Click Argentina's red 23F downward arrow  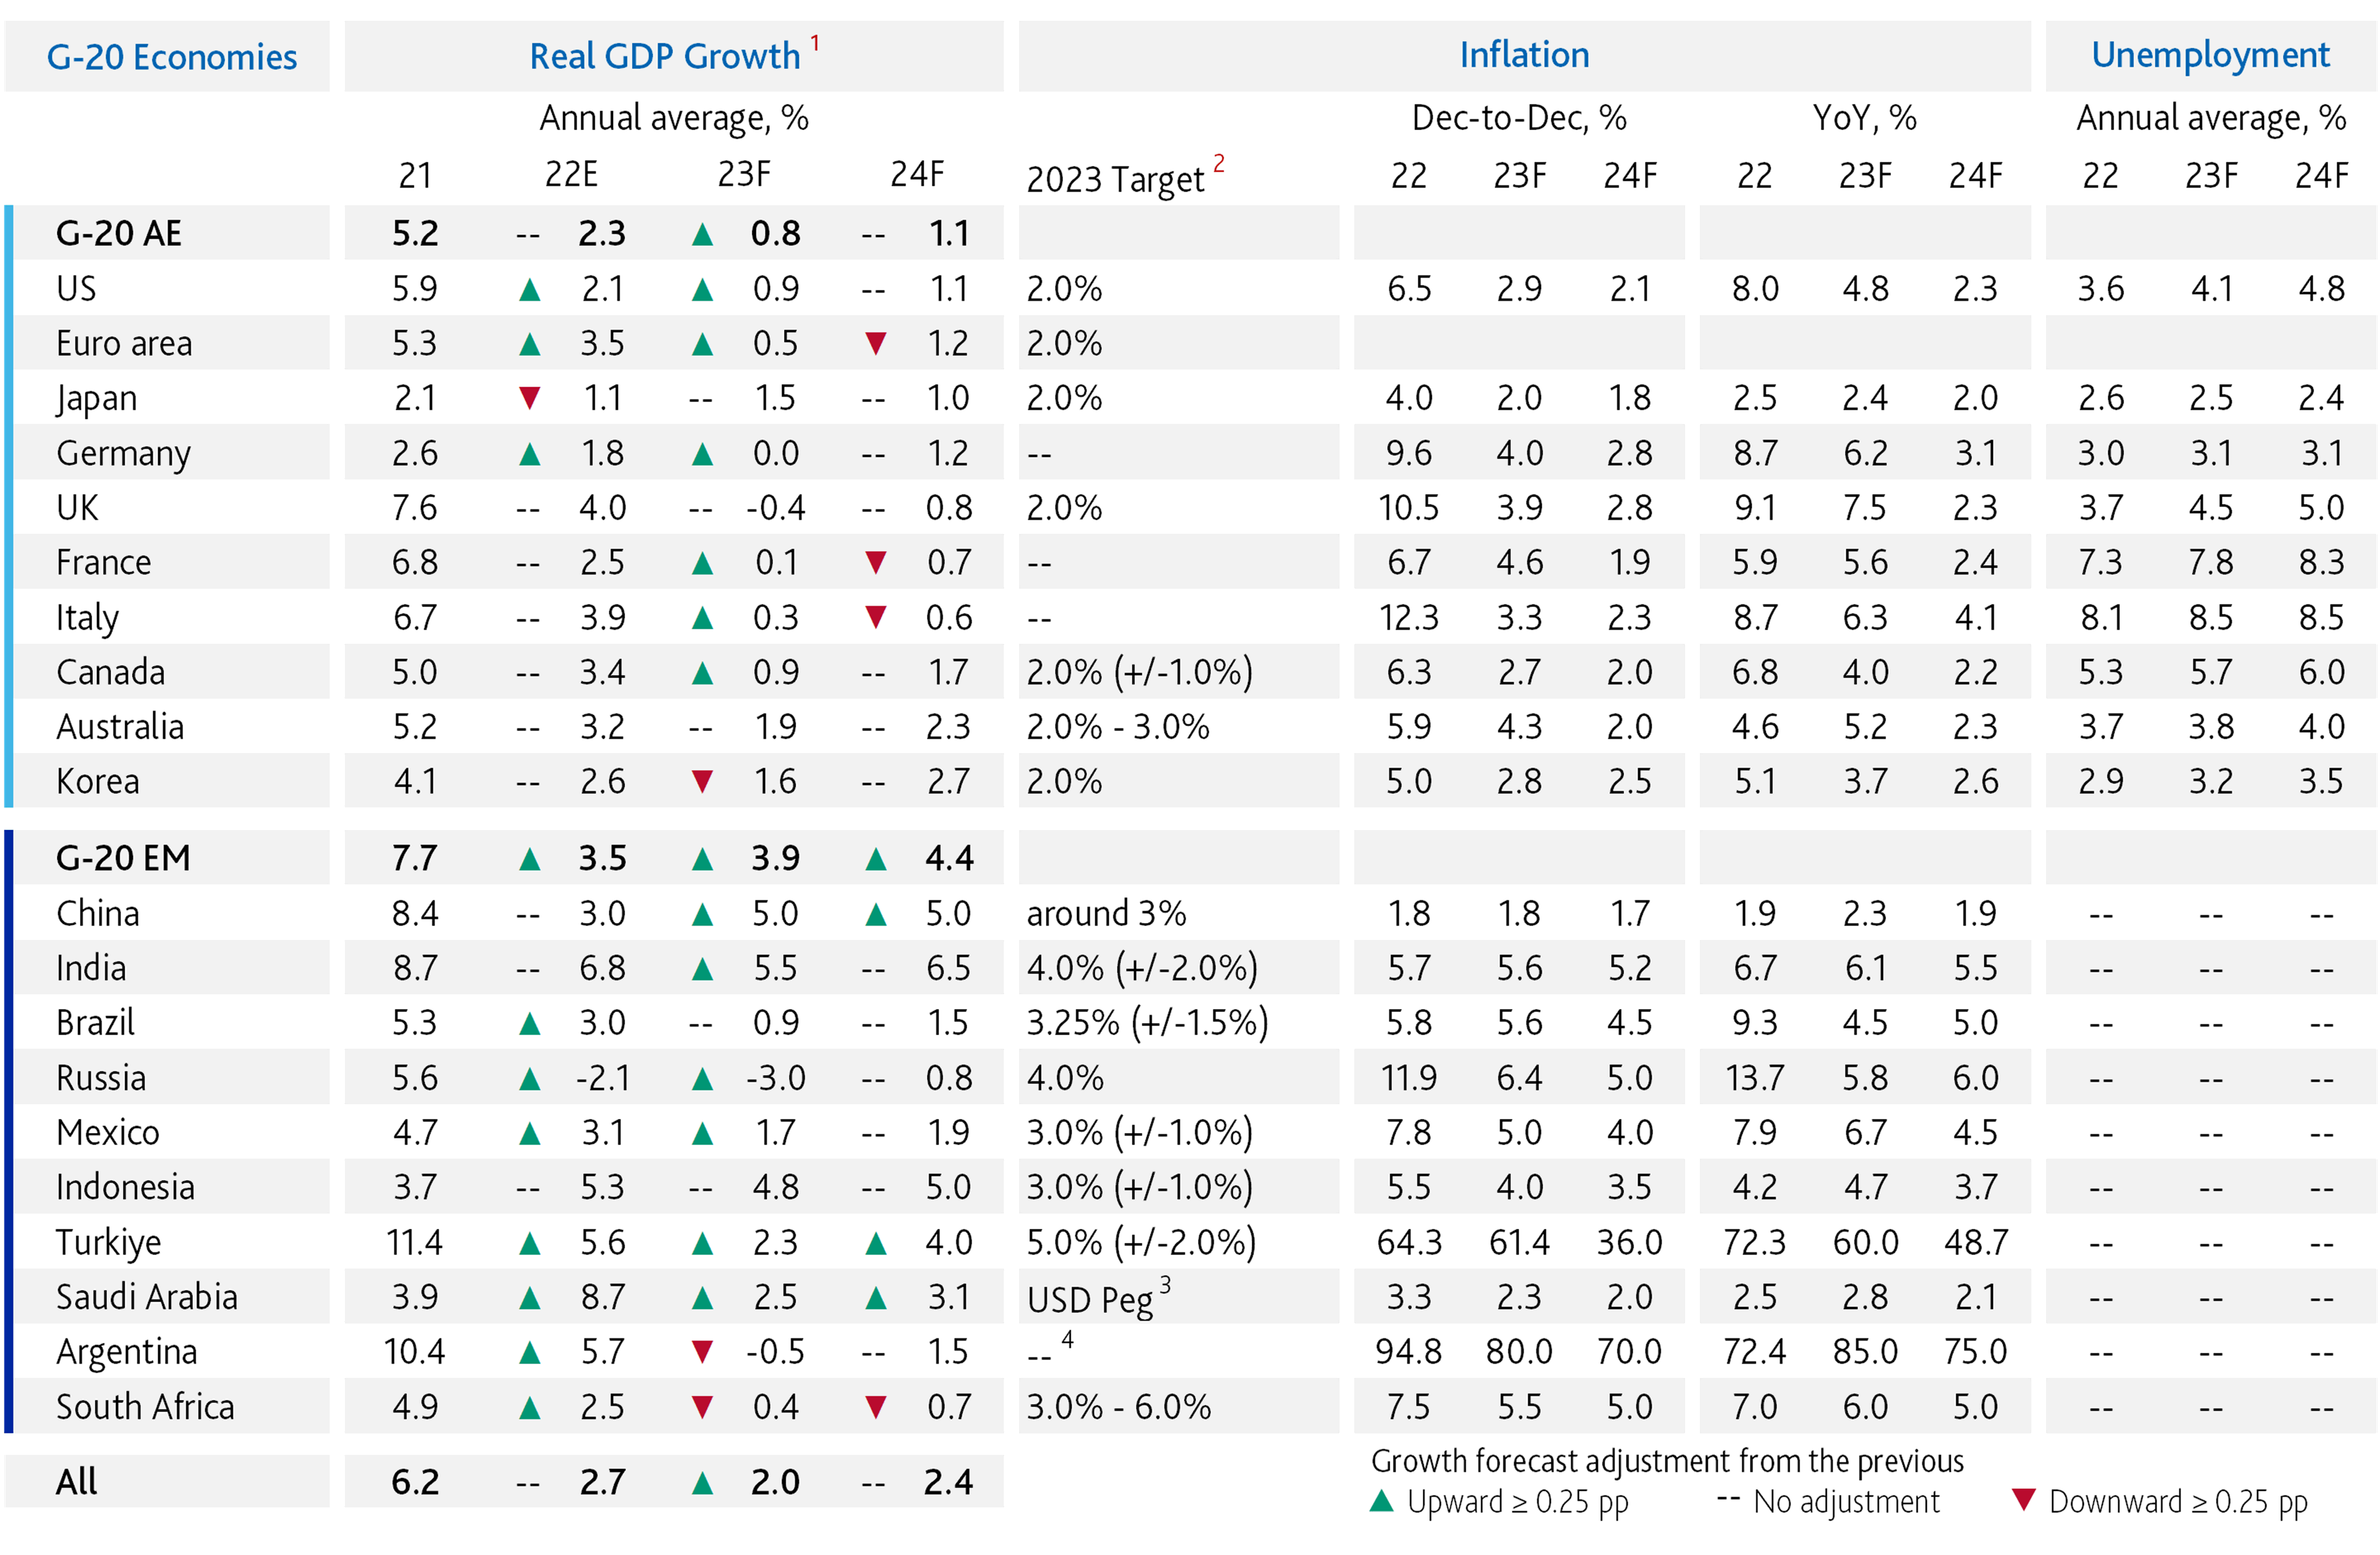[x=703, y=1352]
